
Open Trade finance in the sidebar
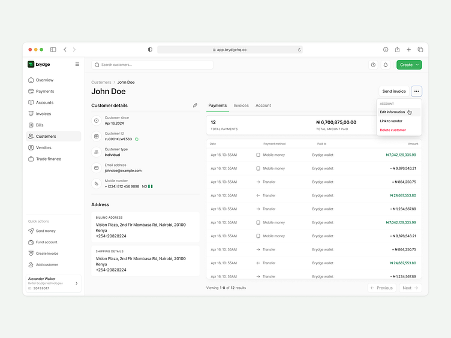click(x=49, y=159)
